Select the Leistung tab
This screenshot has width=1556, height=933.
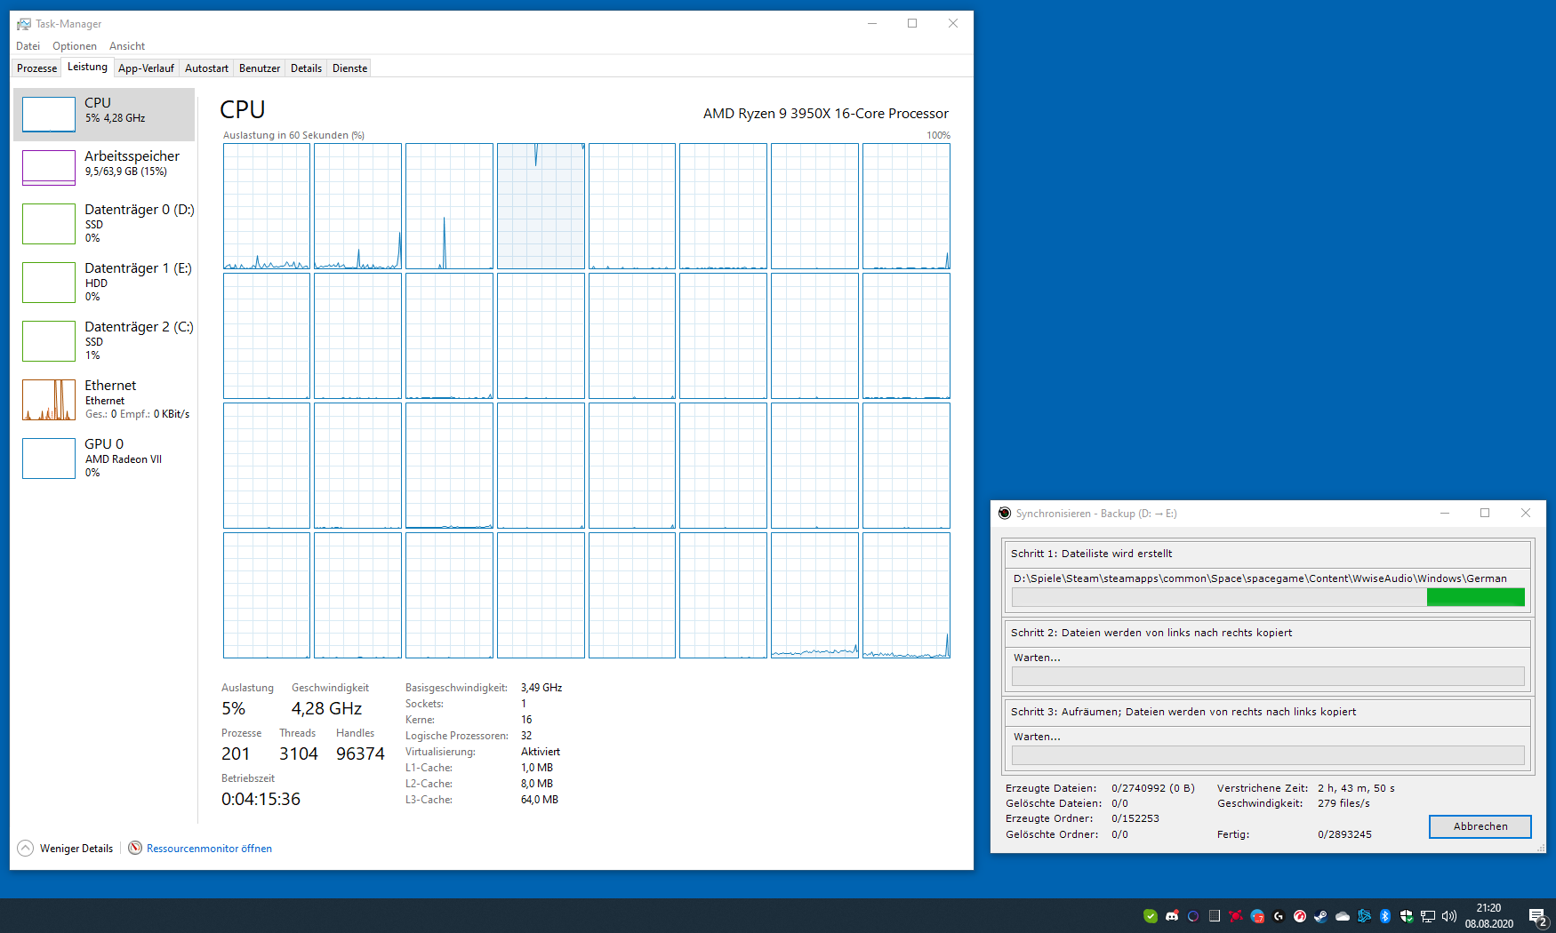point(87,67)
